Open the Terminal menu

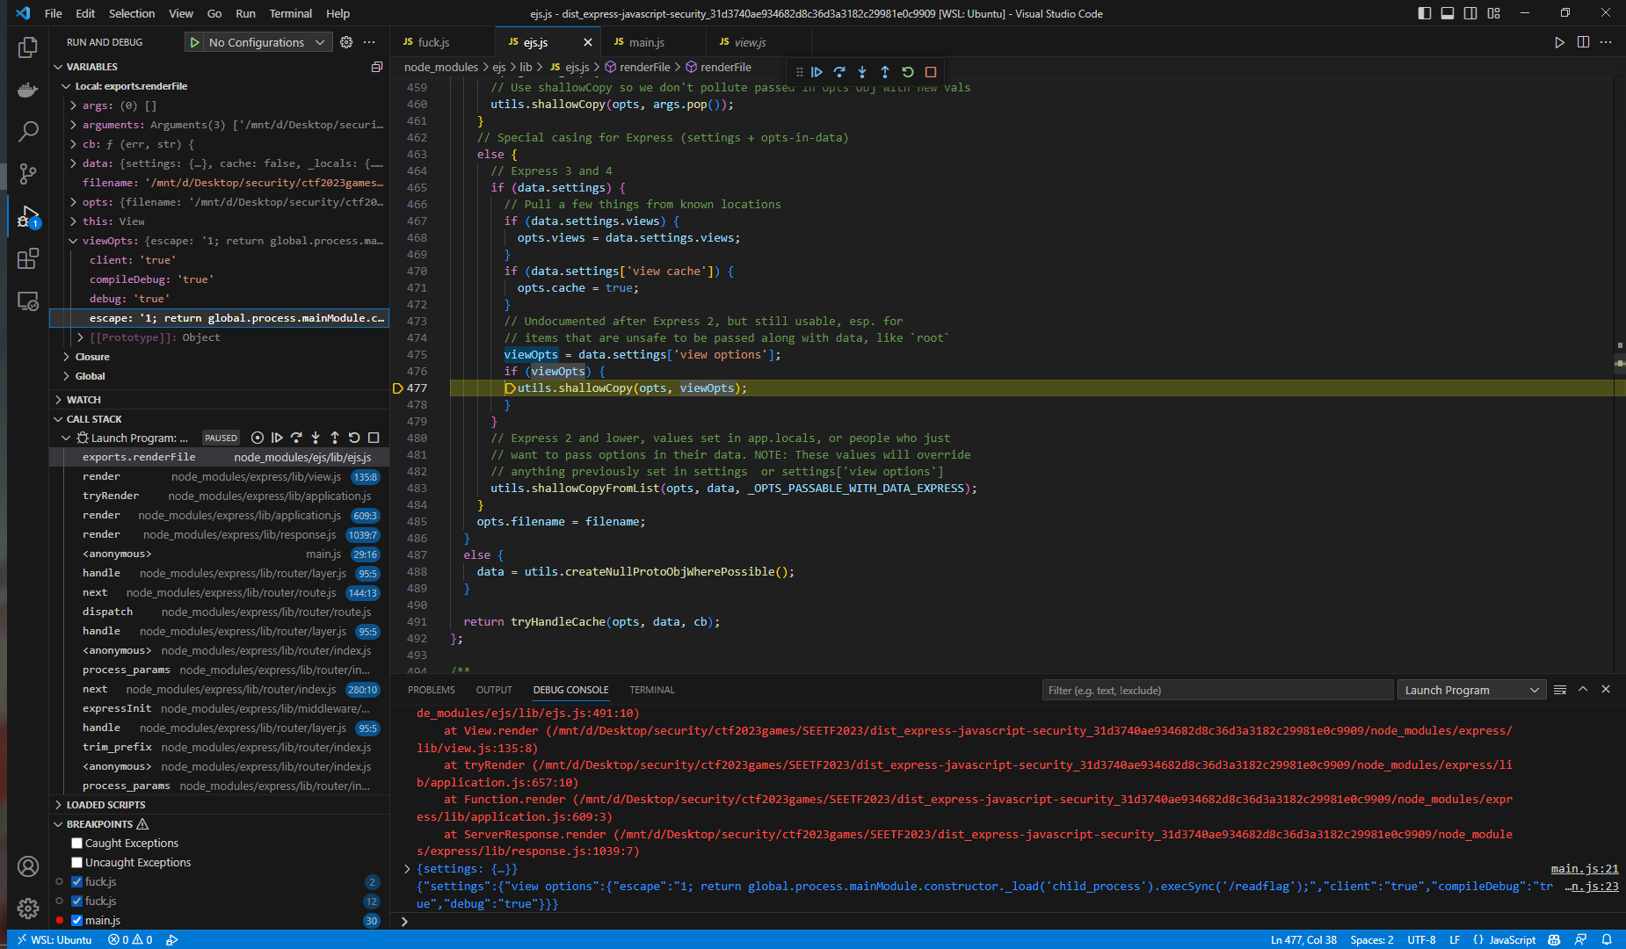[x=291, y=13]
